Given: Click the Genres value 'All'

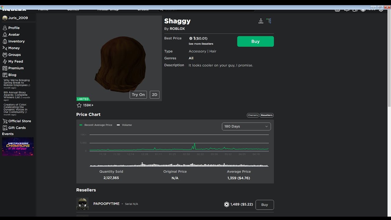Looking at the screenshot, I should click(x=191, y=58).
